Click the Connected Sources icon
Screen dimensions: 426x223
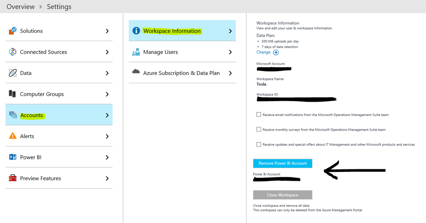click(12, 52)
